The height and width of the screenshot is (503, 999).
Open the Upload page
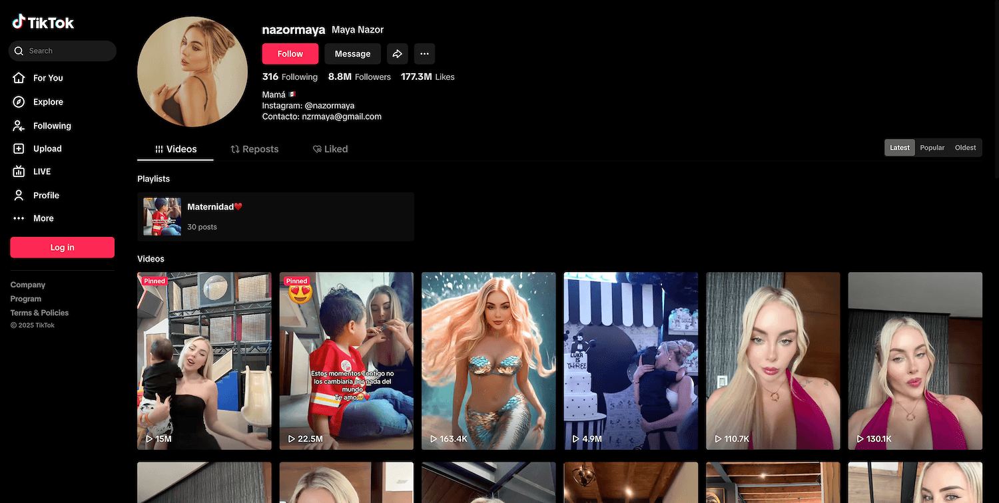(47, 149)
